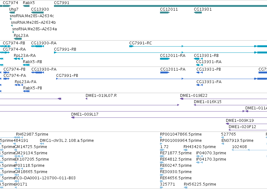Click the GM18665.5prime EST label
Viewport: 267px width, 189px height.
coord(31,172)
